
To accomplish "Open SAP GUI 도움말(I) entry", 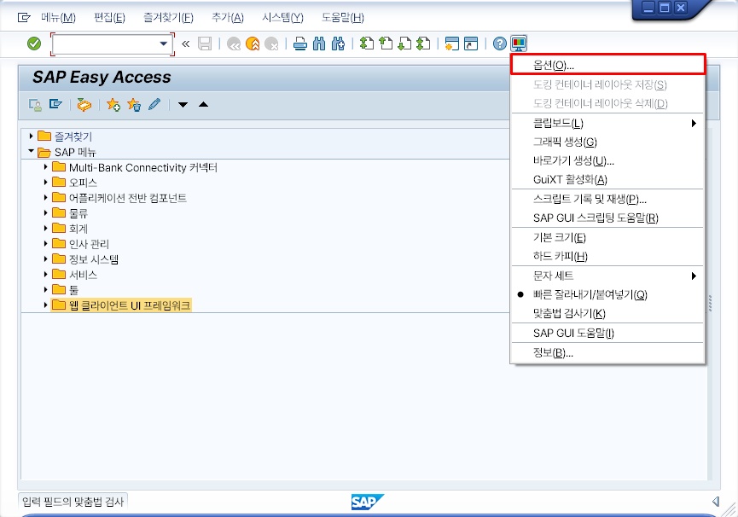I will (x=607, y=334).
